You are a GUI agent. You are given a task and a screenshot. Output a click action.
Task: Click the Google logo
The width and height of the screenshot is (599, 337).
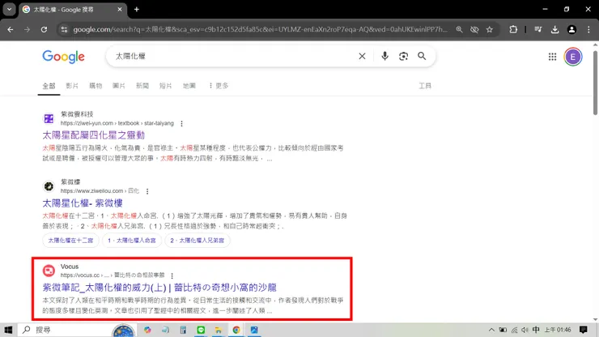[x=63, y=57]
